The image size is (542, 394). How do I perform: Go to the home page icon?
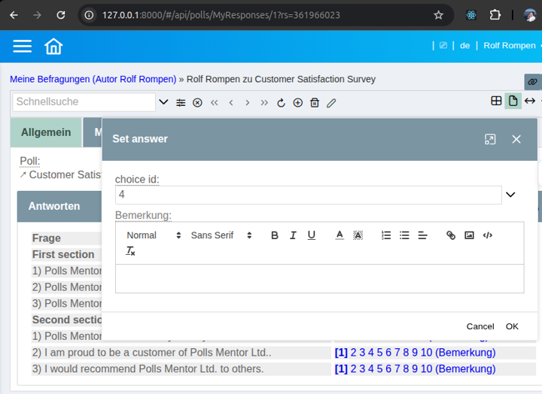click(x=53, y=47)
